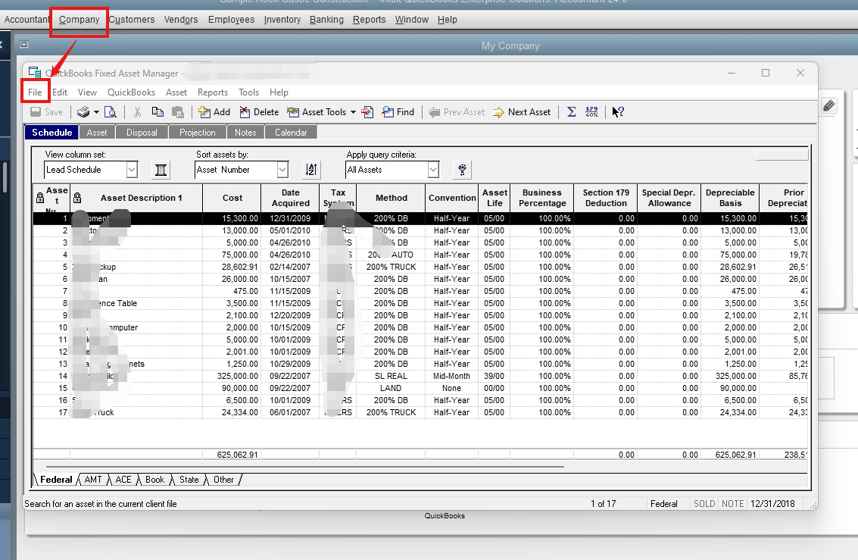858x560 pixels.
Task: Click the Cut scissors icon
Action: point(137,112)
